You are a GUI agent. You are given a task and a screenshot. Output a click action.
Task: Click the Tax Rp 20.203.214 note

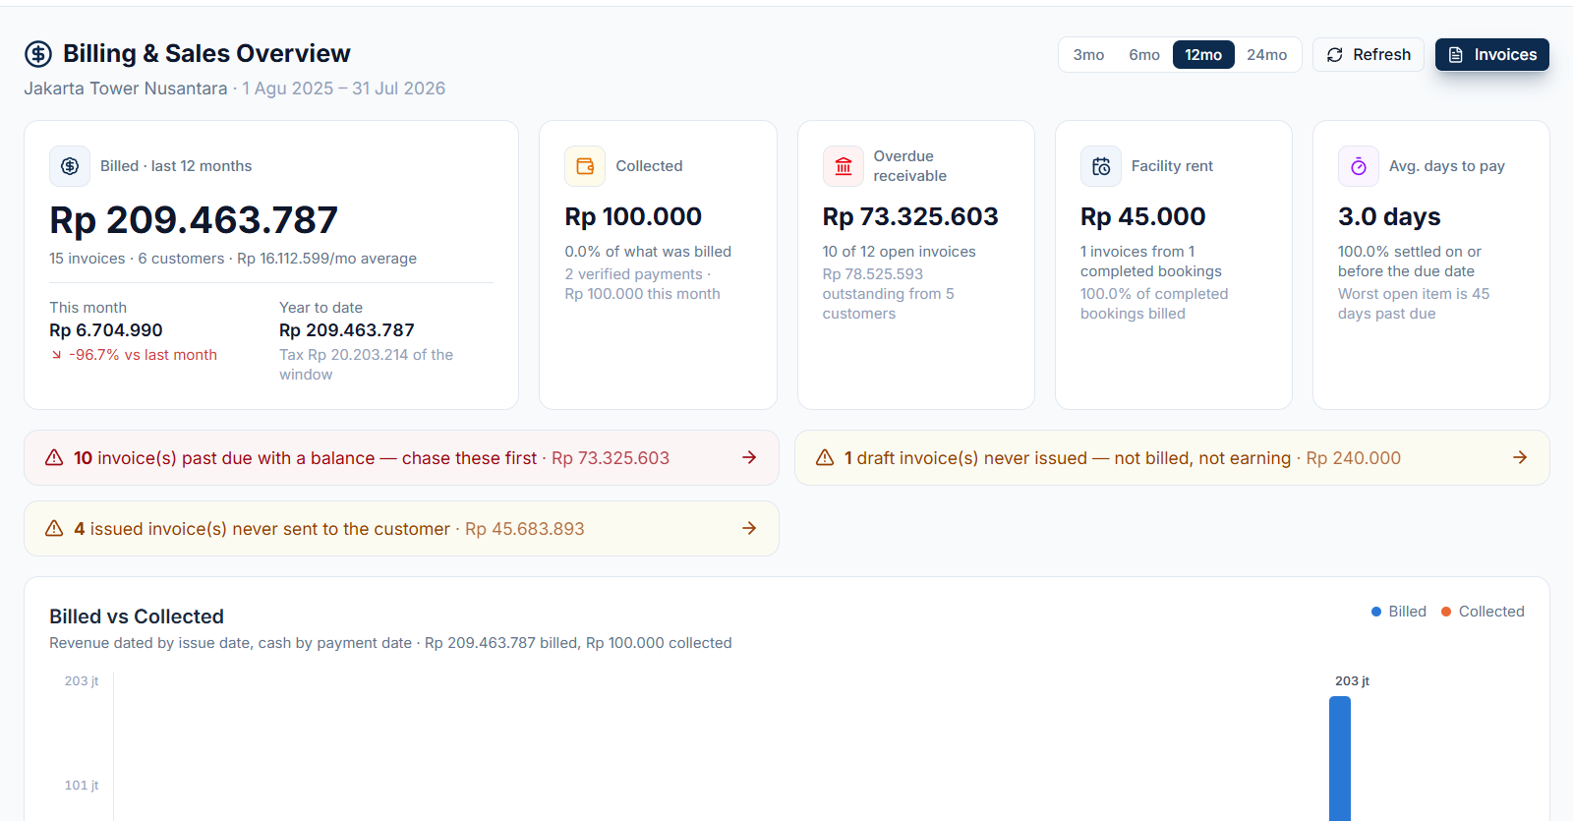coord(367,365)
